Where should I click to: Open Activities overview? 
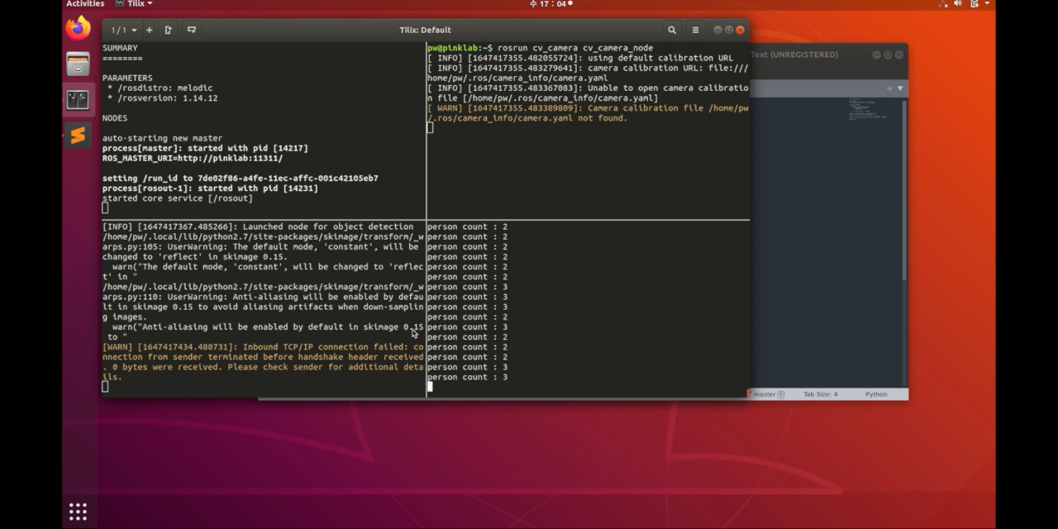(85, 4)
